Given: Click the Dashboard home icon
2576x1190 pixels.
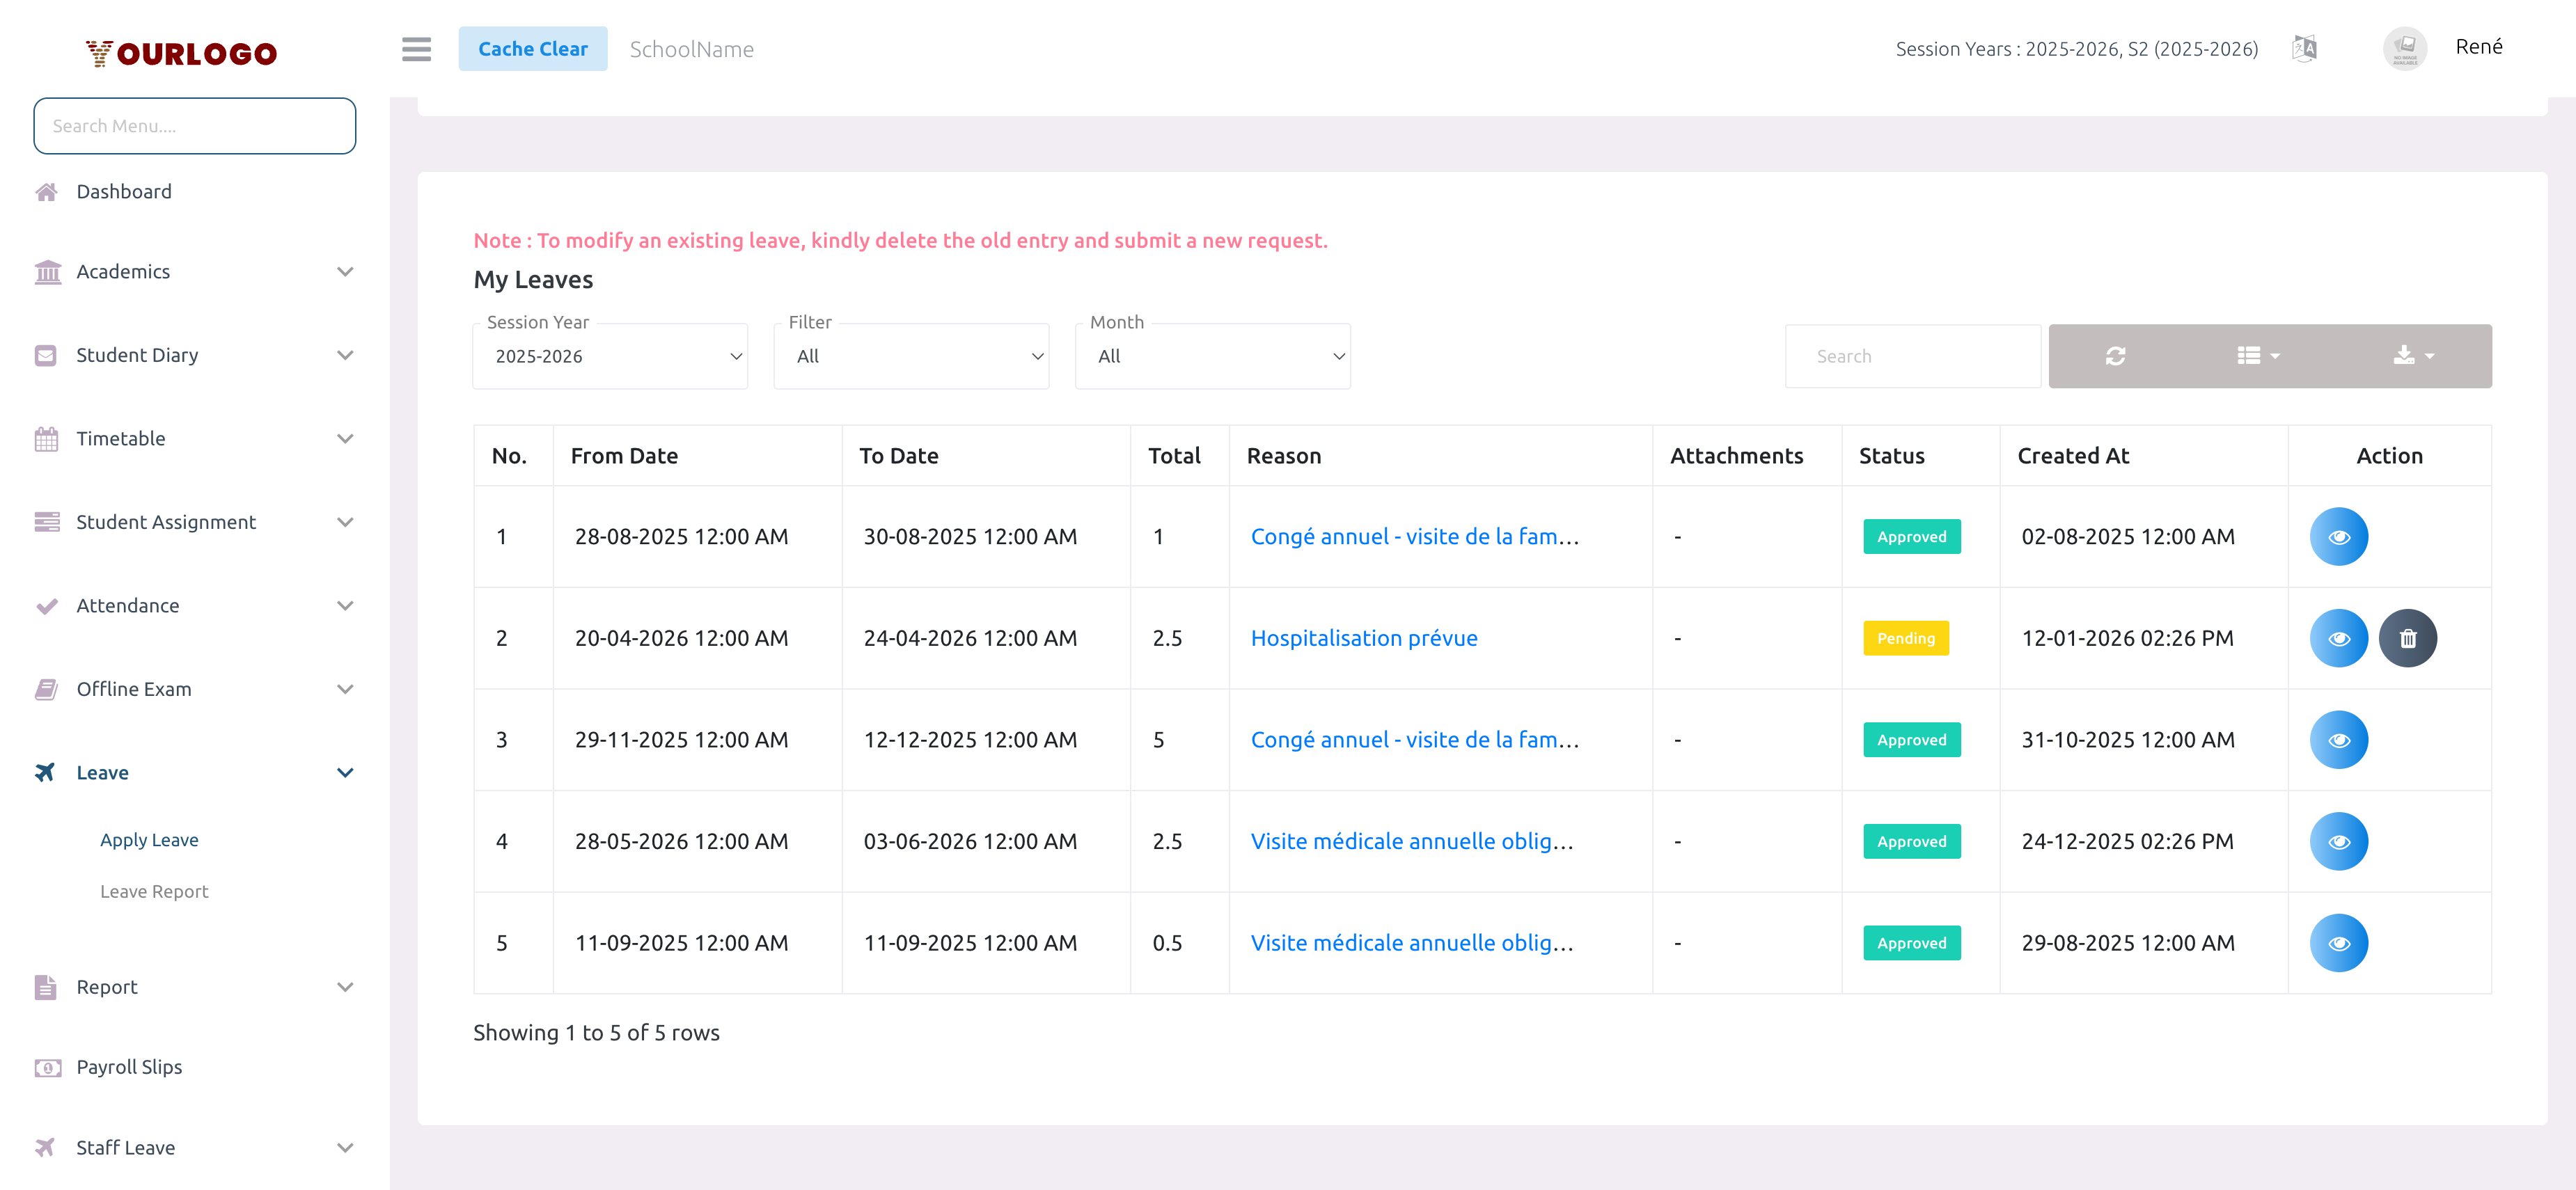Looking at the screenshot, I should [x=46, y=192].
